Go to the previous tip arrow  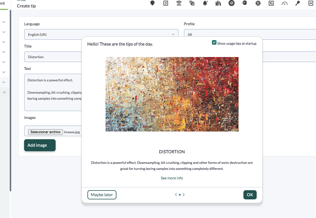(x=176, y=195)
